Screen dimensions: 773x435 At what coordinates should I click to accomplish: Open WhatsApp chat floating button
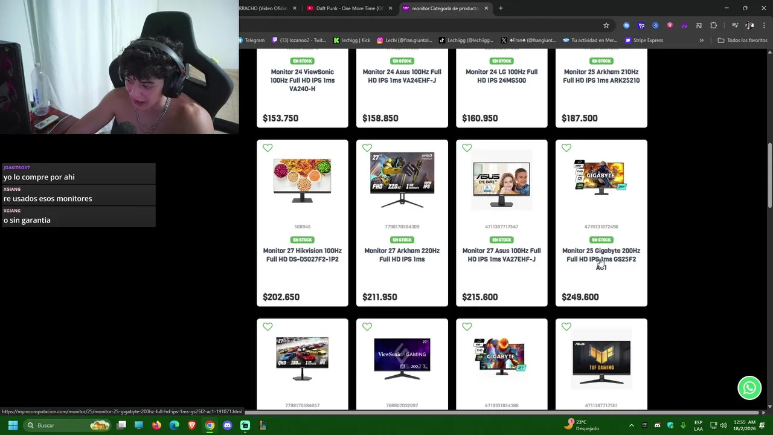coord(749,388)
